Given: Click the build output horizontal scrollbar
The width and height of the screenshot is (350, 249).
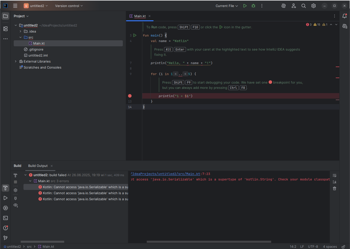Looking at the screenshot, I should (x=209, y=242).
